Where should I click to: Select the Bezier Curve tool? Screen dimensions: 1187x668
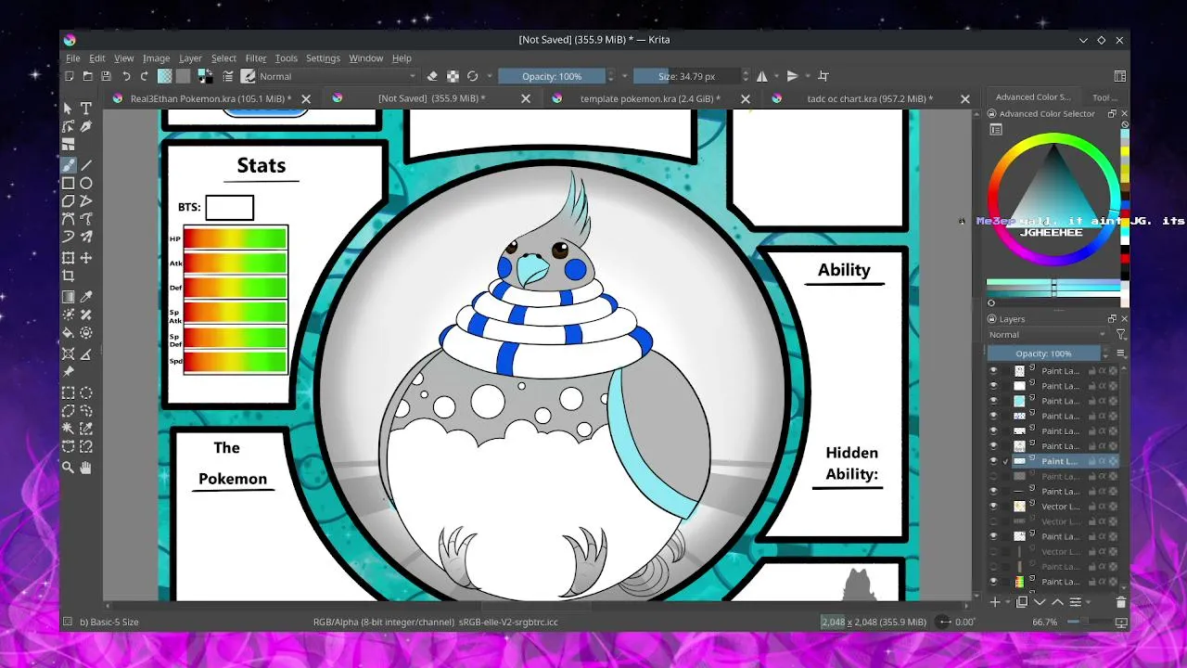(69, 220)
